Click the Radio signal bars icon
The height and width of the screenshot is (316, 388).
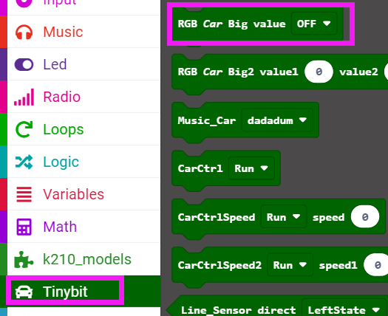click(24, 97)
